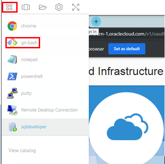
Task: Launch powershell from the app list
Action: click(x=46, y=76)
